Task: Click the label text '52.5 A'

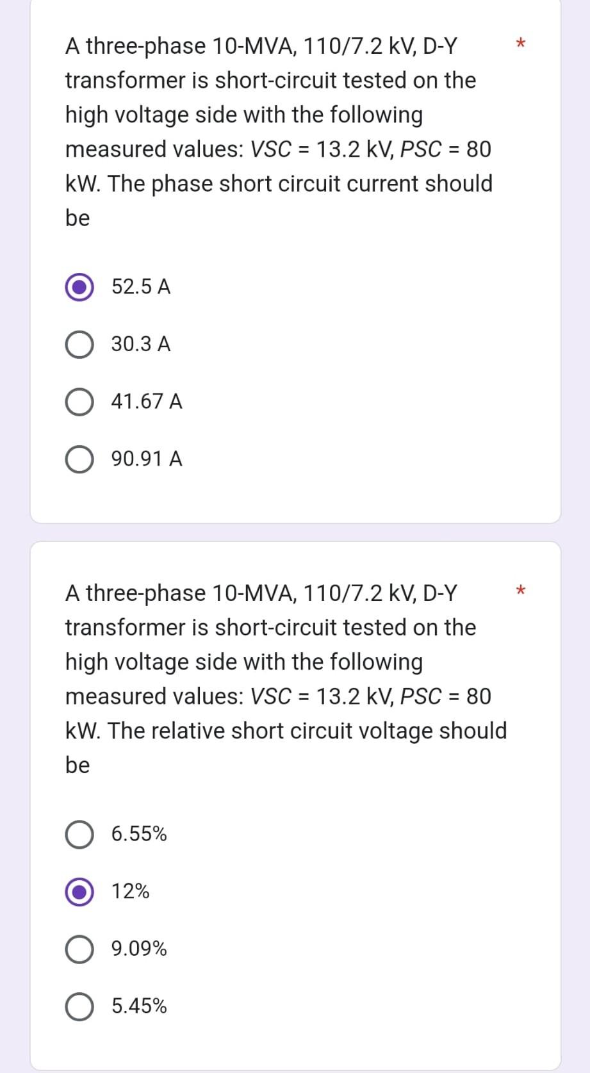Action: pyautogui.click(x=142, y=287)
